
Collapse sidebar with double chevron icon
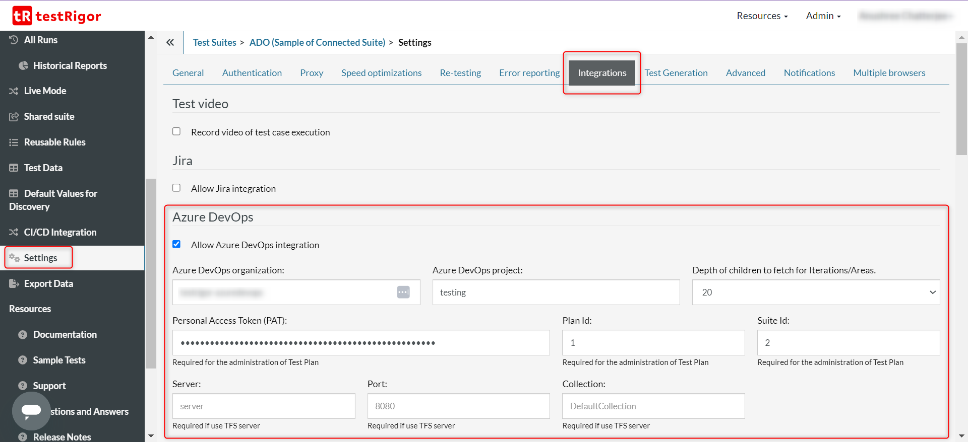(x=170, y=42)
